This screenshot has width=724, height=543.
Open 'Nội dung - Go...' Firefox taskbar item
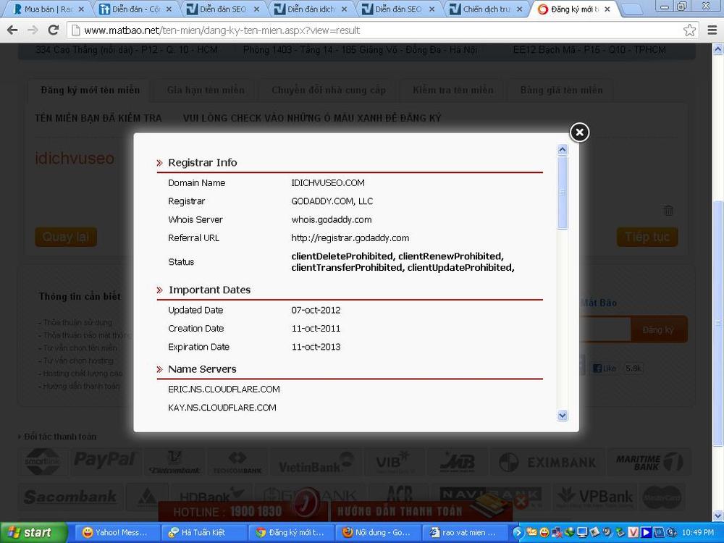coord(376,532)
